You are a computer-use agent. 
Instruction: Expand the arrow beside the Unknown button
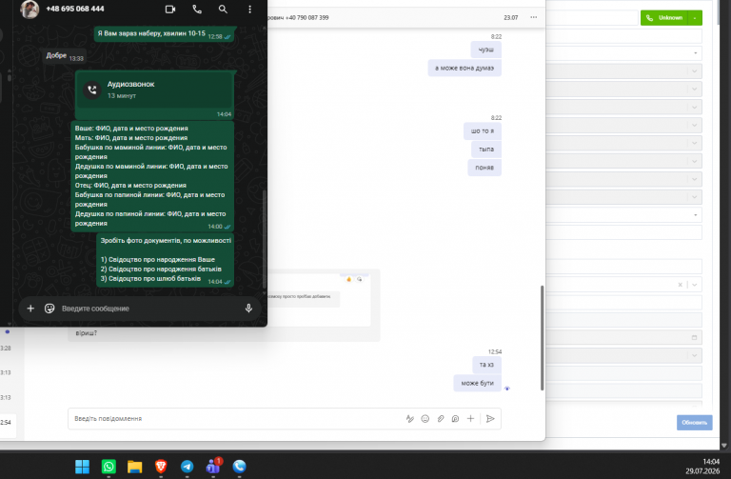pos(695,18)
